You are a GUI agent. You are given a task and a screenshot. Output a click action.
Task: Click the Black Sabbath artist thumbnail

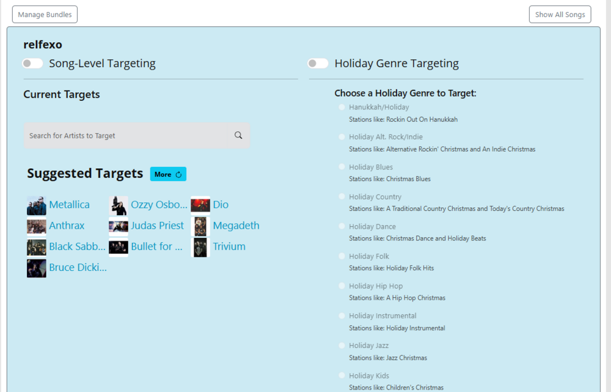point(37,248)
